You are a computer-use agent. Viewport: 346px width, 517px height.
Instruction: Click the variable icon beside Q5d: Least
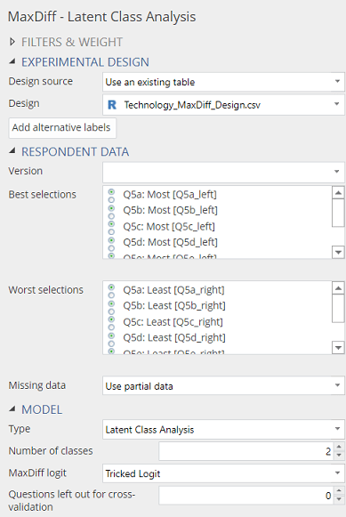111,339
